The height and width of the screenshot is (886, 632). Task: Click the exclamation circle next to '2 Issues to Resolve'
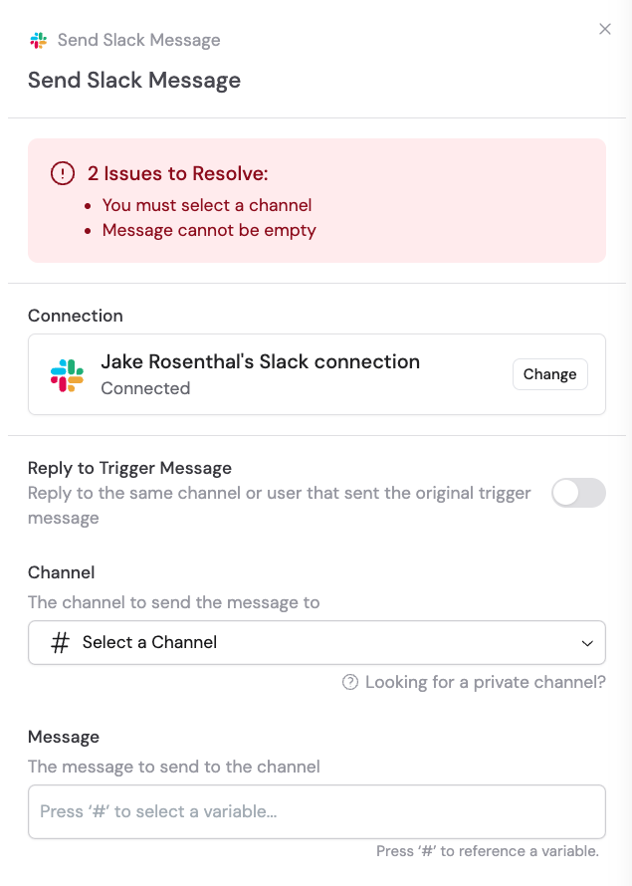(62, 172)
